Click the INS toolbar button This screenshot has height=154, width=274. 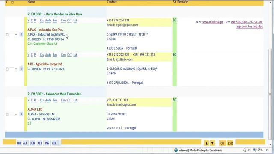[x=47, y=143]
